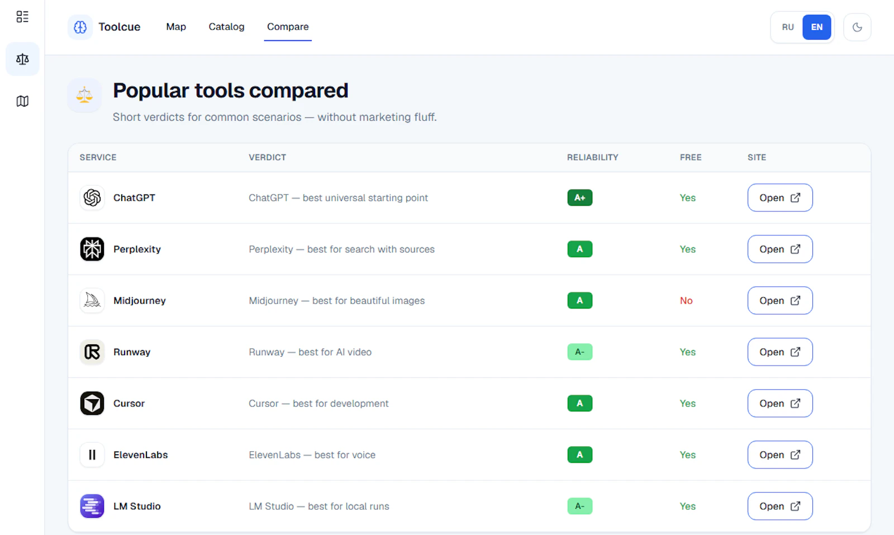This screenshot has width=894, height=535.
Task: Click the Runway service name
Action: (x=132, y=352)
